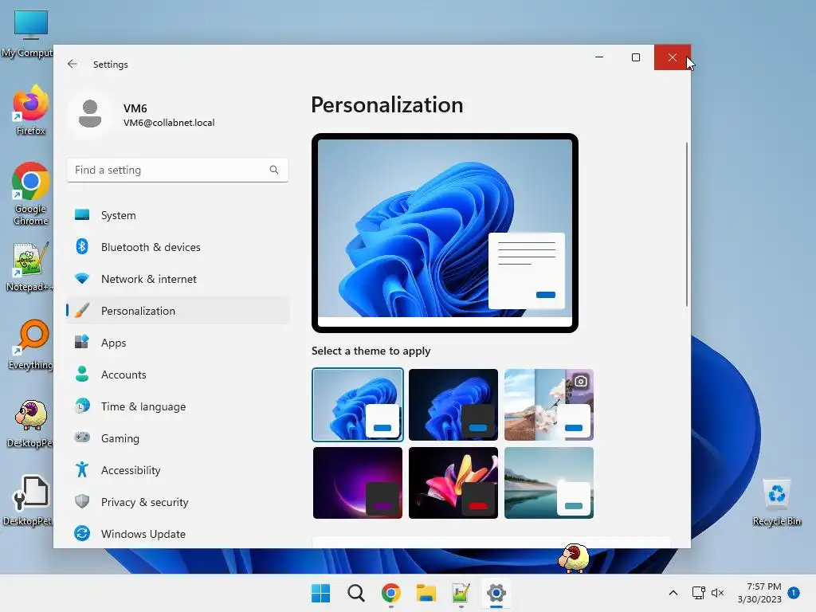Open the System settings category
The height and width of the screenshot is (612, 816).
(178, 215)
